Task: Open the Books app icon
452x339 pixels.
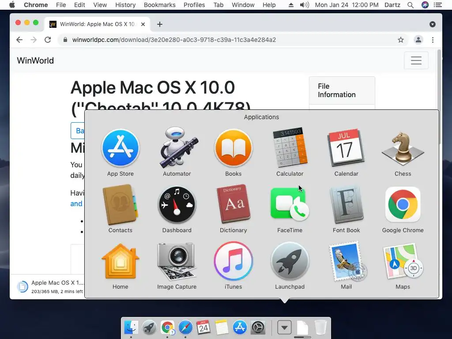Action: [233, 148]
